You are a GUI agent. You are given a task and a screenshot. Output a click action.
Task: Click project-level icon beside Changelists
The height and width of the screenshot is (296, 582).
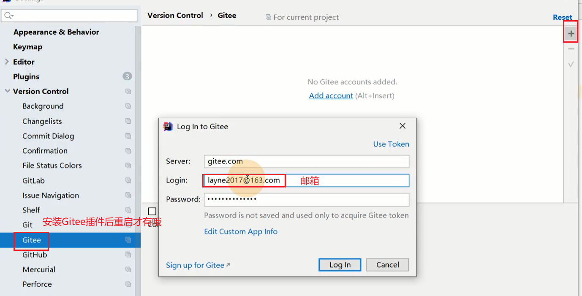coord(128,121)
